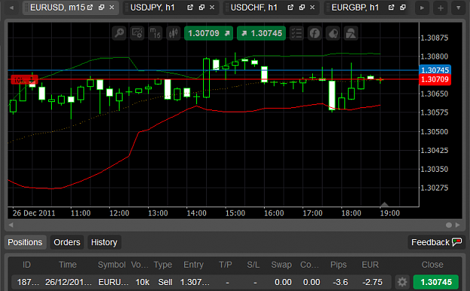This screenshot has height=291, width=470.
Task: Select the 10k position marker on chart
Action: point(24,79)
